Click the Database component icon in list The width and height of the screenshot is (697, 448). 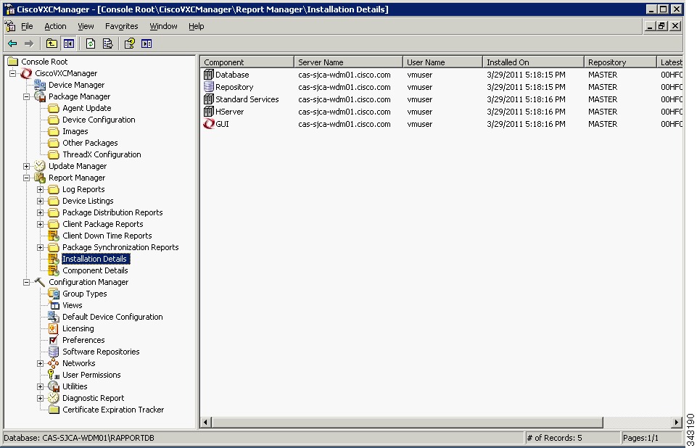208,75
